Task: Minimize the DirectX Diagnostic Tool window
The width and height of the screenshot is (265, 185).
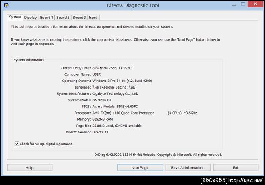Action: point(234,5)
